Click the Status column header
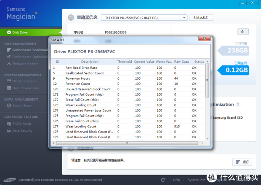This screenshot has width=261, height=185. tap(199, 62)
